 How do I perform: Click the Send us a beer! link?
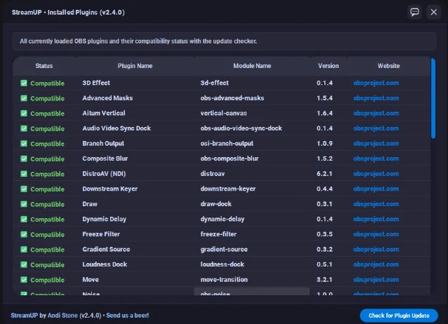click(x=127, y=316)
